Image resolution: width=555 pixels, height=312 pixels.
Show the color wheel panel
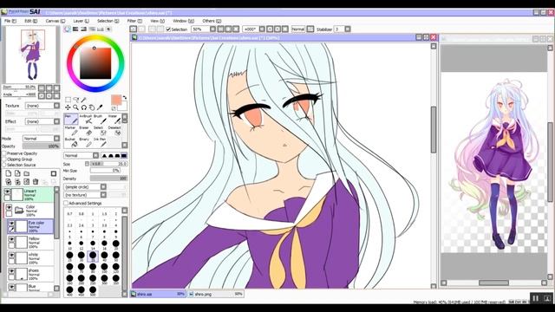(68, 29)
